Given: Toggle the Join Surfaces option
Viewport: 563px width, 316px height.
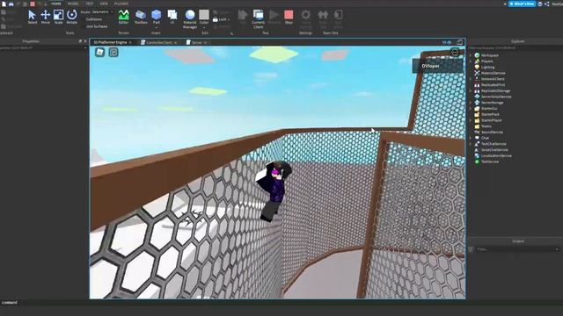Looking at the screenshot, I should click(x=97, y=26).
